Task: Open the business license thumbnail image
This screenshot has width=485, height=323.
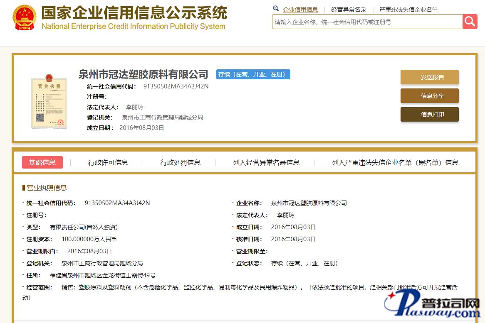Action: click(x=49, y=101)
